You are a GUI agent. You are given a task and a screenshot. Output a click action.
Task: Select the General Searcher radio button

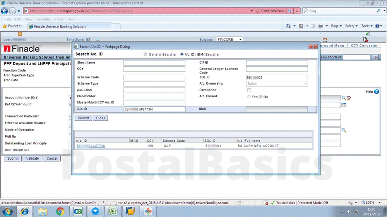tap(146, 54)
